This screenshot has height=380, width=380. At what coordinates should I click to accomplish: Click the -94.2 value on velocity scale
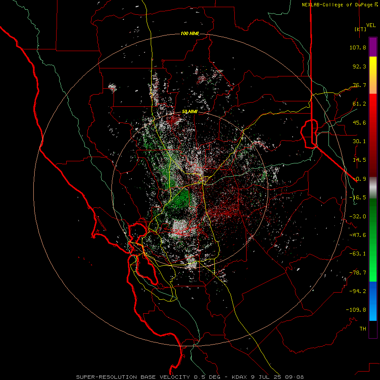pyautogui.click(x=358, y=291)
